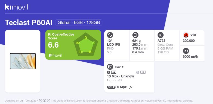Click the battery icon above 8000 mAh
Screen dimensions: 213x104
186,51
